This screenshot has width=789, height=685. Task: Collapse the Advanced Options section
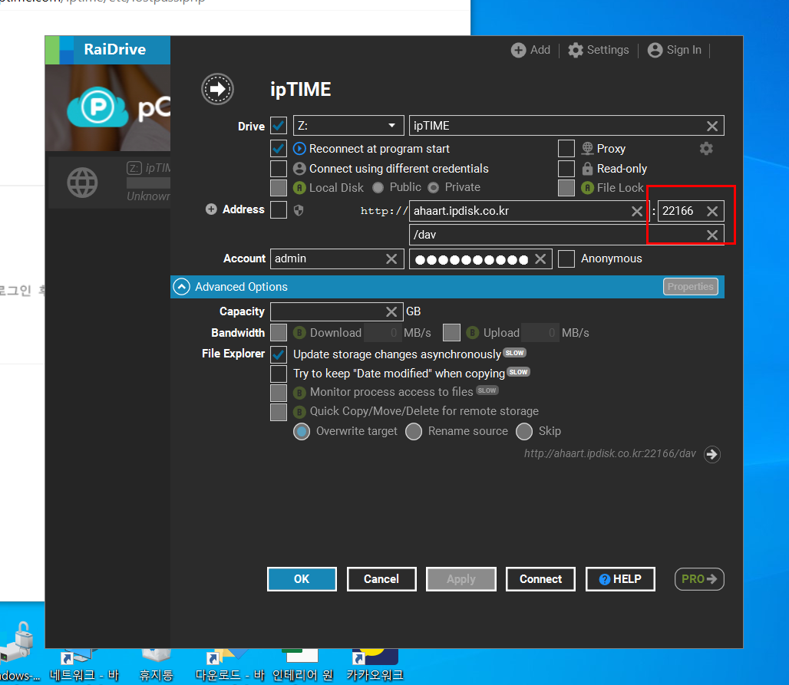[182, 287]
